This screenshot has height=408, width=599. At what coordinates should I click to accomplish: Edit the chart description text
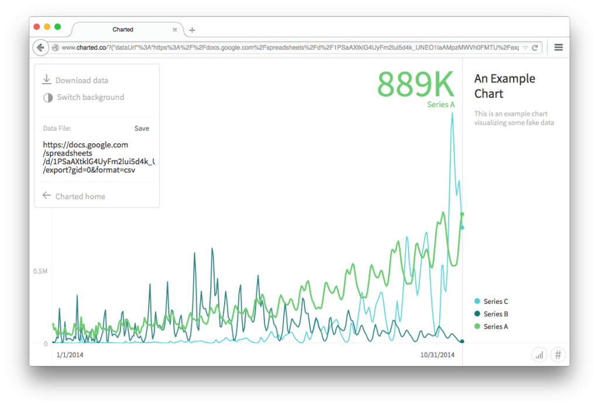coord(514,118)
